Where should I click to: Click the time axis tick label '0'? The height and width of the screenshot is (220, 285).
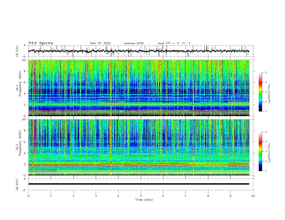click(28, 196)
